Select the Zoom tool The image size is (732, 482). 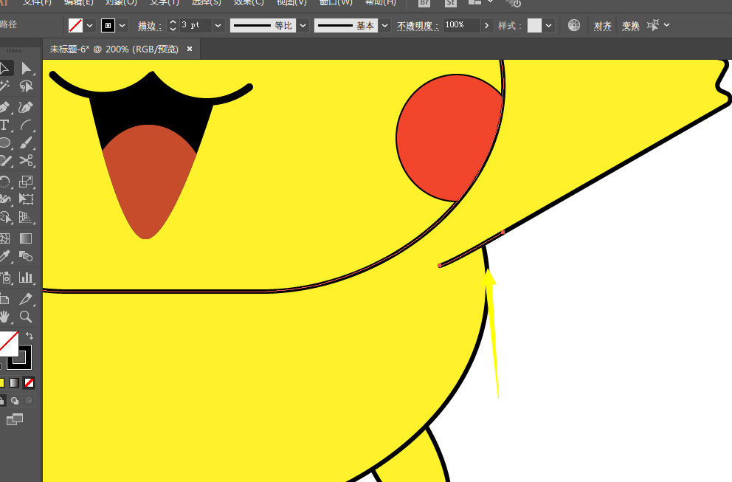pyautogui.click(x=26, y=317)
